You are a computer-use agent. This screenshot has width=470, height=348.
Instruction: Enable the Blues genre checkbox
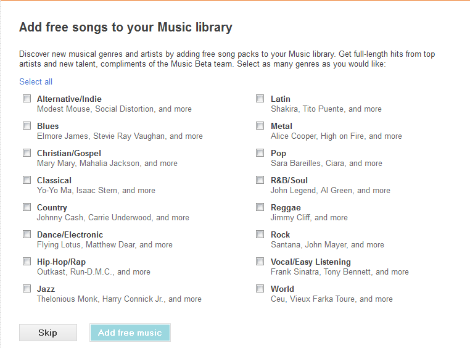pyautogui.click(x=27, y=126)
